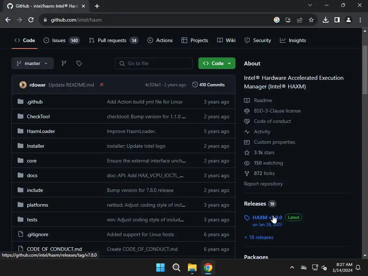
Task: Open the CODE_OF_CONDUCT.md file
Action: tap(54, 249)
